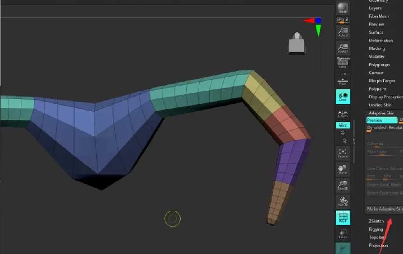Image resolution: width=403 pixels, height=254 pixels.
Task: Toggle Use Classic Skinning
Action: click(385, 168)
